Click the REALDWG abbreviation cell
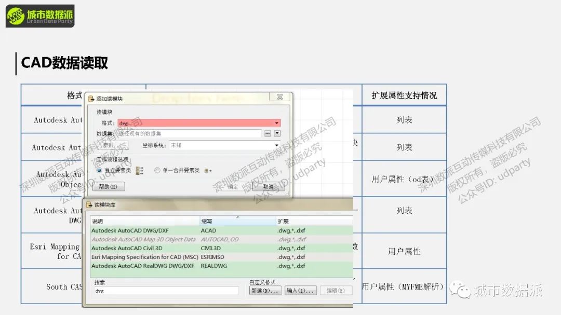This screenshot has width=561, height=315. pos(213,266)
